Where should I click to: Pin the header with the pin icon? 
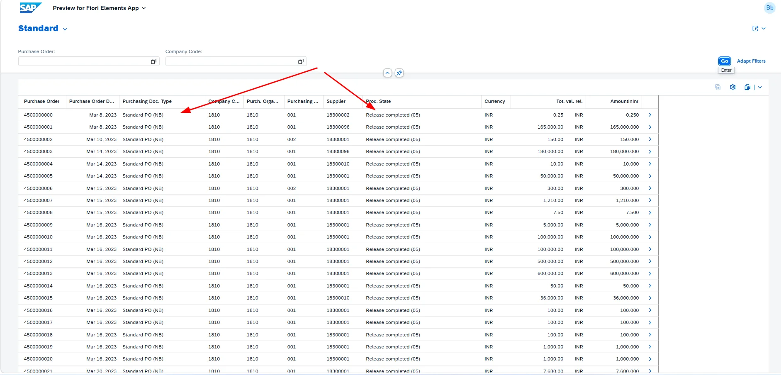(399, 73)
